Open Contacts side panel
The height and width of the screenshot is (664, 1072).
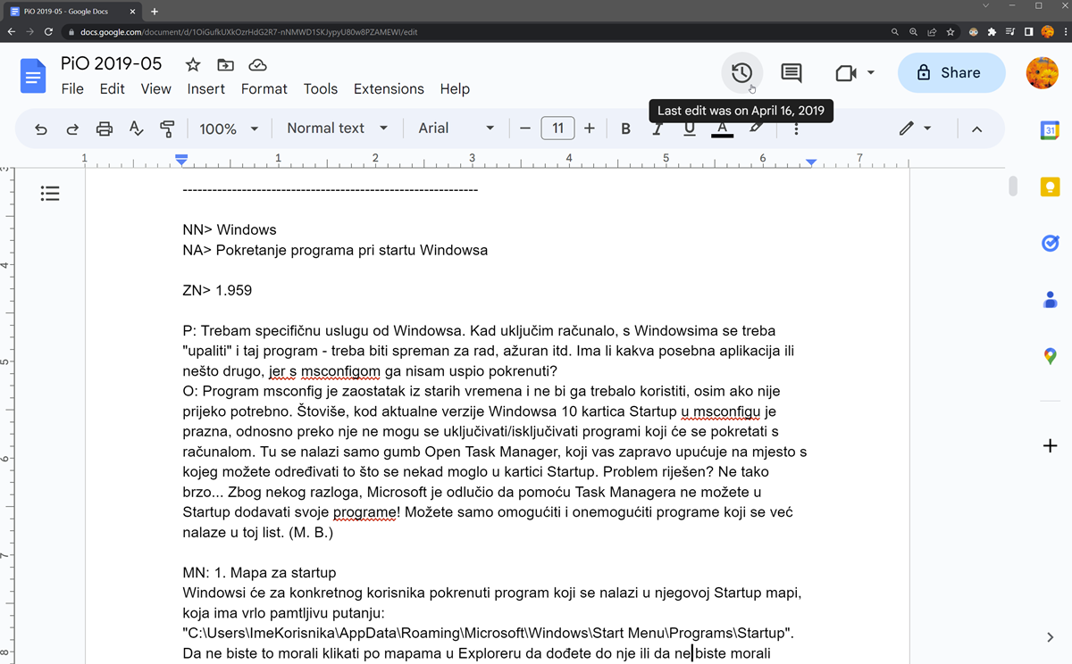click(x=1050, y=300)
